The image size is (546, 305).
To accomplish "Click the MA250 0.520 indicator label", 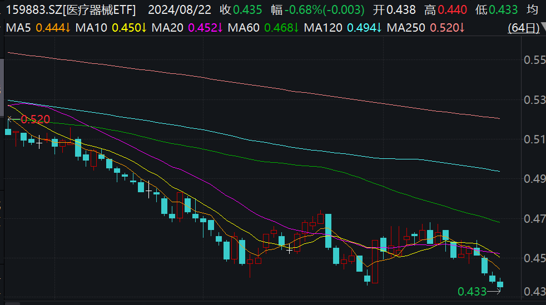I will coord(425,28).
